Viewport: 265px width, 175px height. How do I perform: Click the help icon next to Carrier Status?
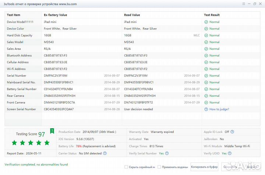click(105, 153)
